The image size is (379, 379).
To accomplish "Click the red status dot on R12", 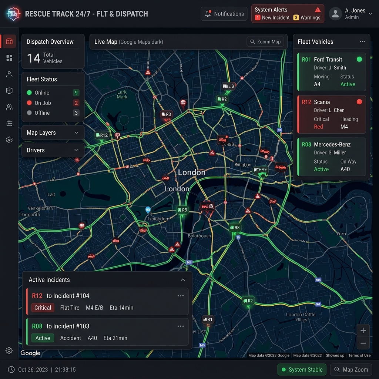I will coord(359,102).
